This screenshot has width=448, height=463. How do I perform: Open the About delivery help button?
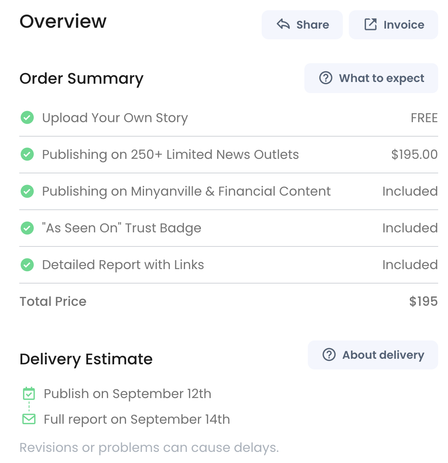(x=373, y=355)
